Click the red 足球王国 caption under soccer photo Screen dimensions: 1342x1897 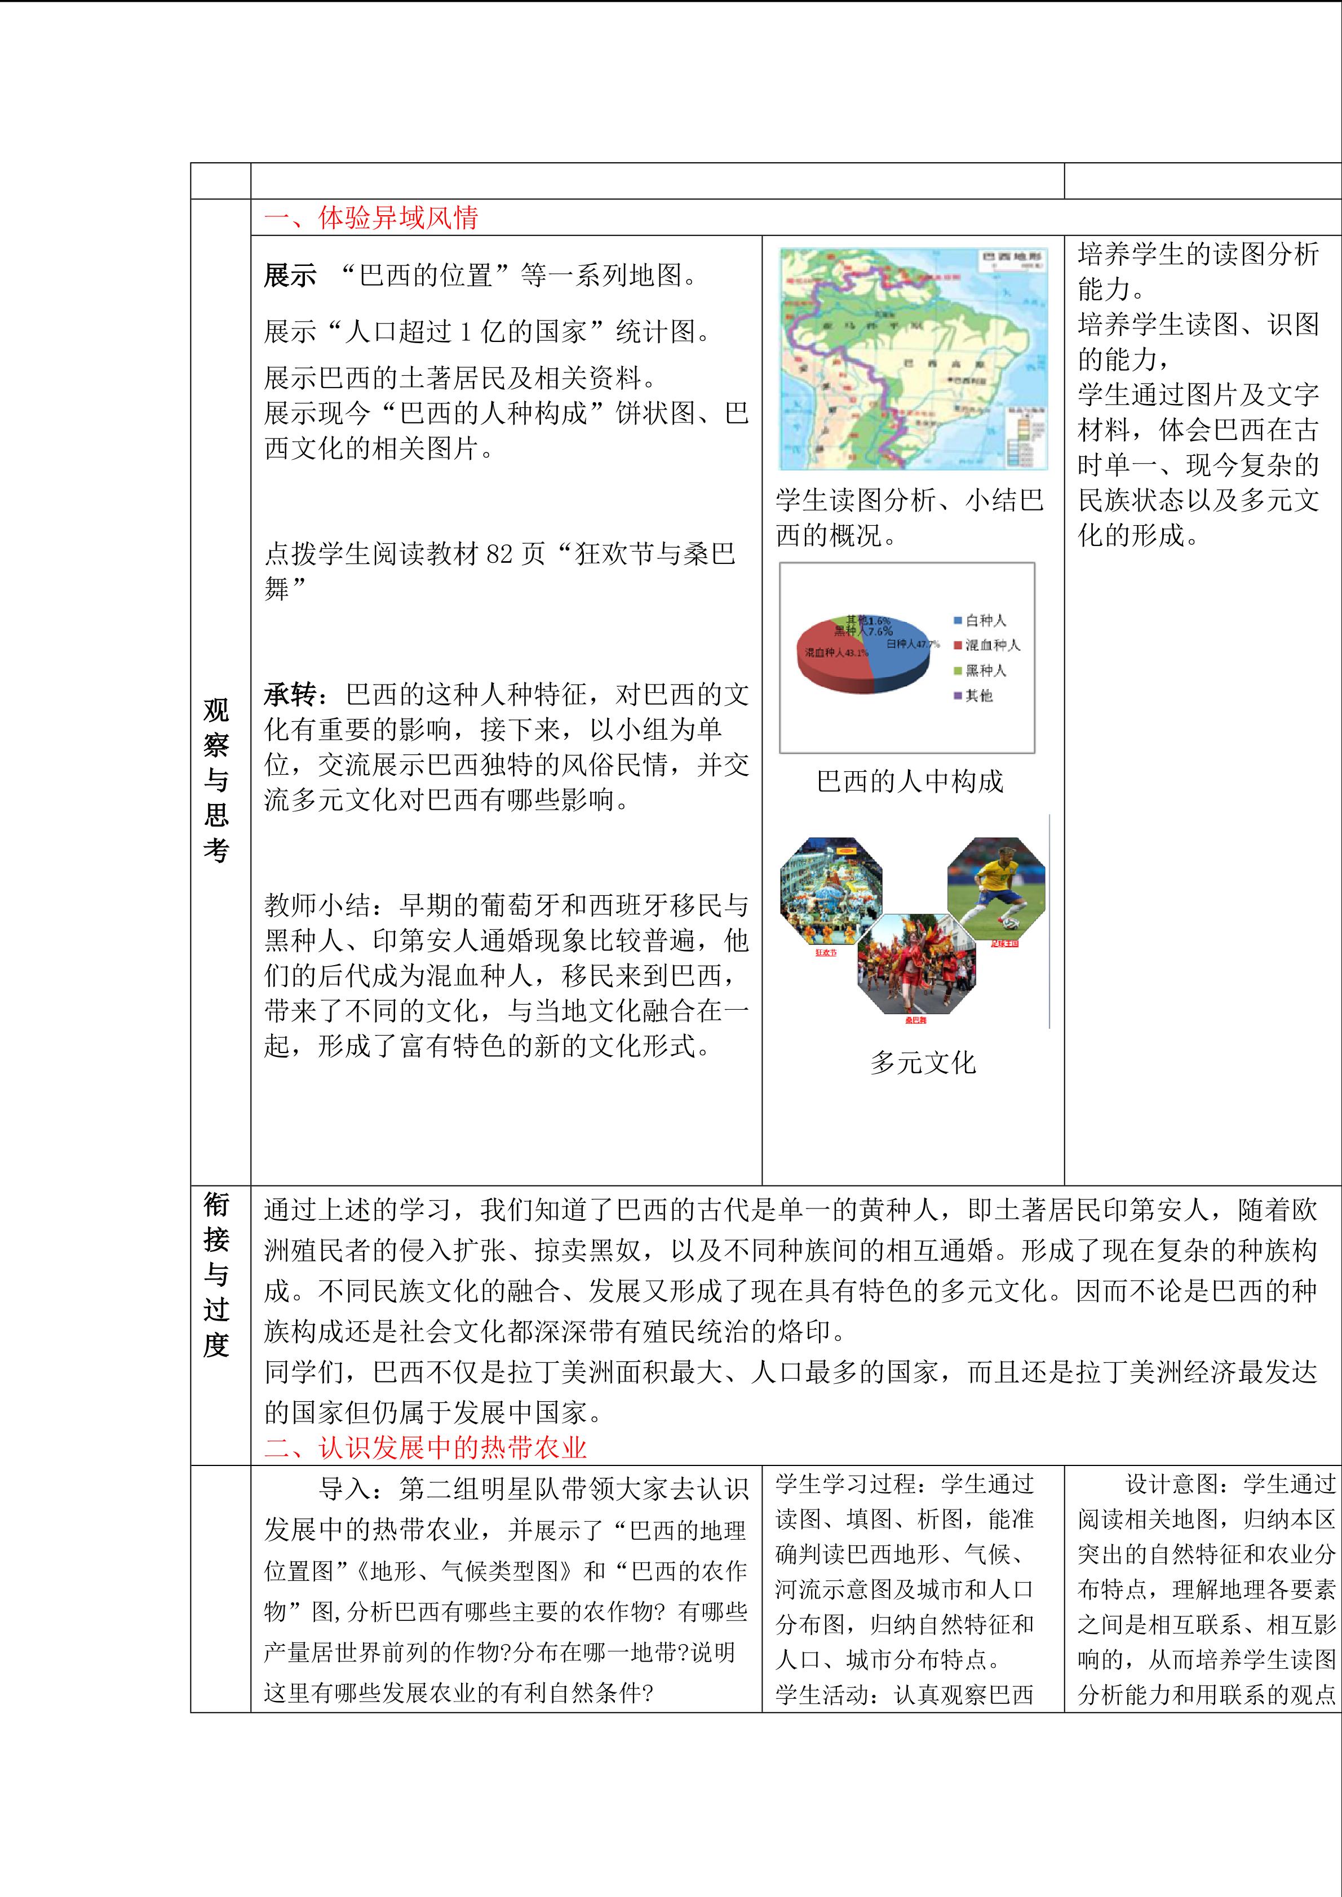click(1005, 943)
